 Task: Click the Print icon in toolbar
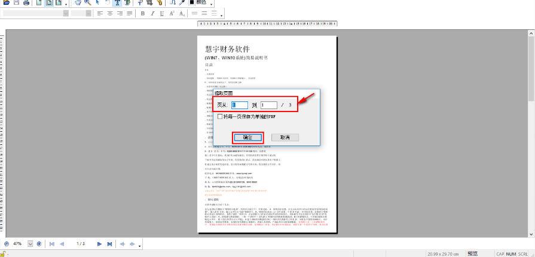[26, 2]
